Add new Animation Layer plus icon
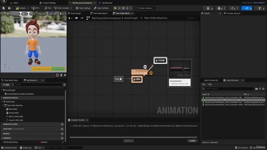Screen dimensions: 267x150 (x=62, y=124)
